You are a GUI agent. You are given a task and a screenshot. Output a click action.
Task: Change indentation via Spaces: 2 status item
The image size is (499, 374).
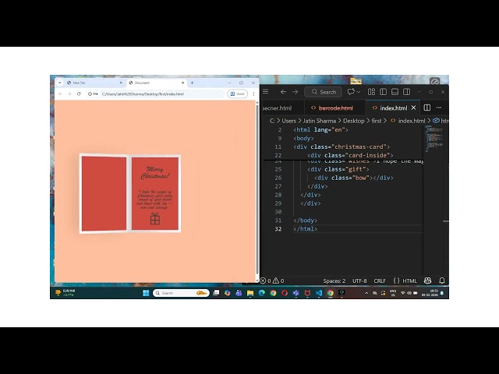click(x=334, y=280)
